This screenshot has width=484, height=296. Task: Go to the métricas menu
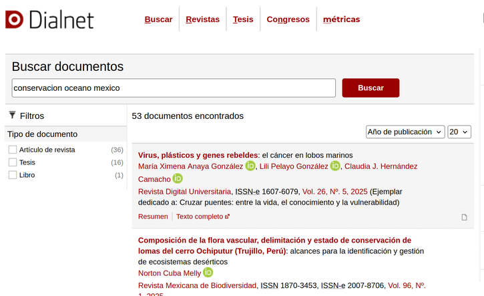click(341, 19)
